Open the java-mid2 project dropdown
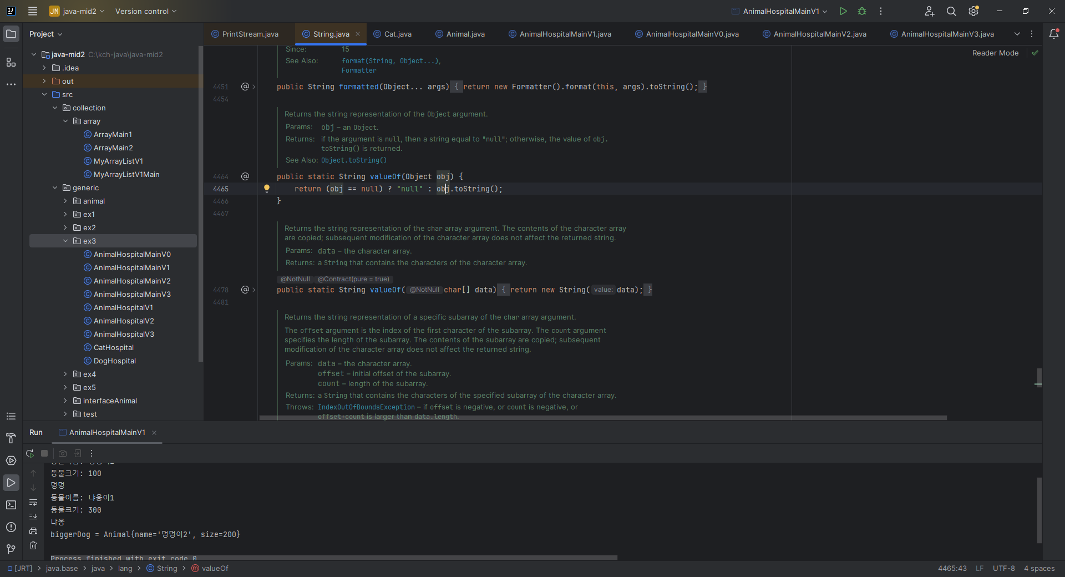Viewport: 1065px width, 577px height. tap(77, 11)
